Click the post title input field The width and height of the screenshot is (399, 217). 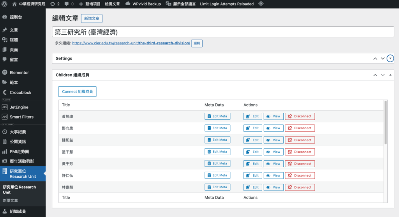[x=222, y=32]
